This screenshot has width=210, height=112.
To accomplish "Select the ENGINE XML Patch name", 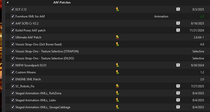I will coord(28,79).
